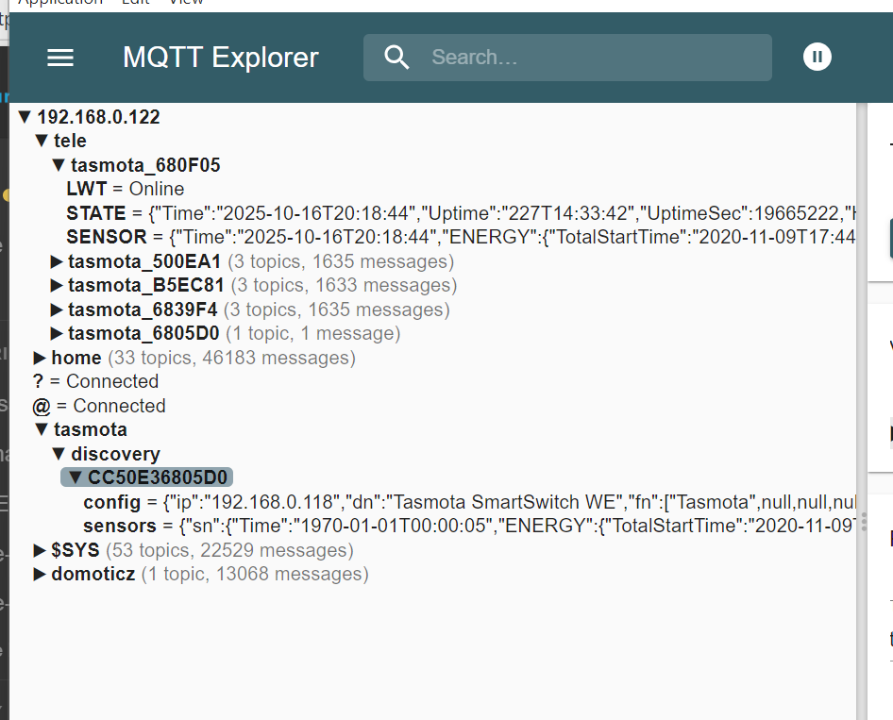Collapse the 192.168.0.122 root node
The image size is (893, 720).
(25, 118)
